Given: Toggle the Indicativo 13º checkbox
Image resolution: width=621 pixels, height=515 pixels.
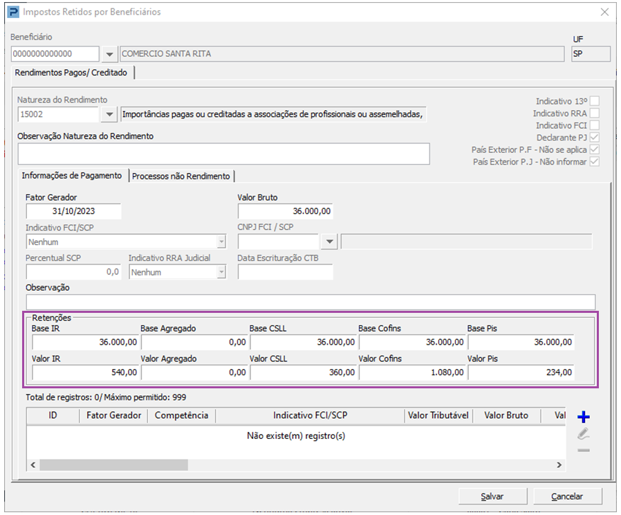Looking at the screenshot, I should click(x=594, y=100).
